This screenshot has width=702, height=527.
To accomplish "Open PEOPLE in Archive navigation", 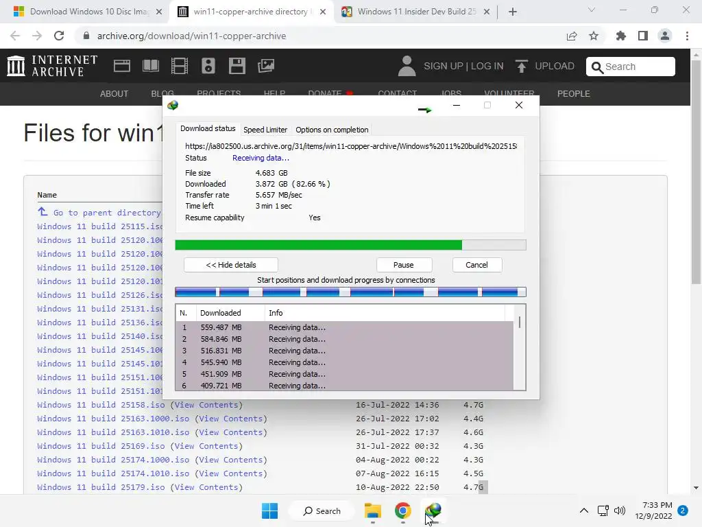I will (x=574, y=93).
